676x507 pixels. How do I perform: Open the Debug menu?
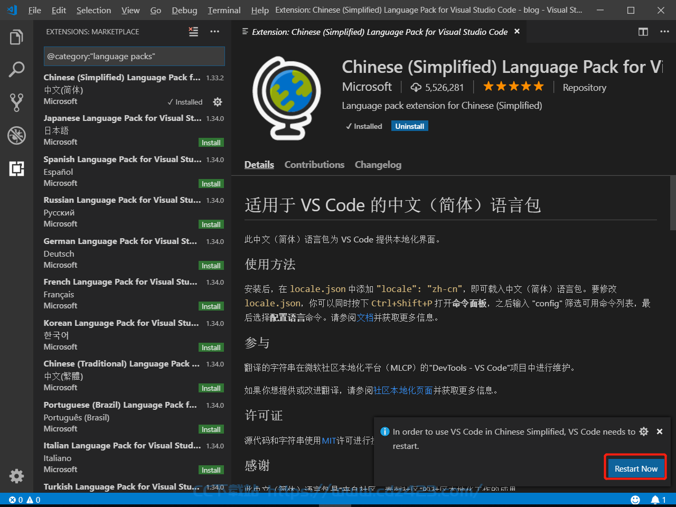point(184,10)
